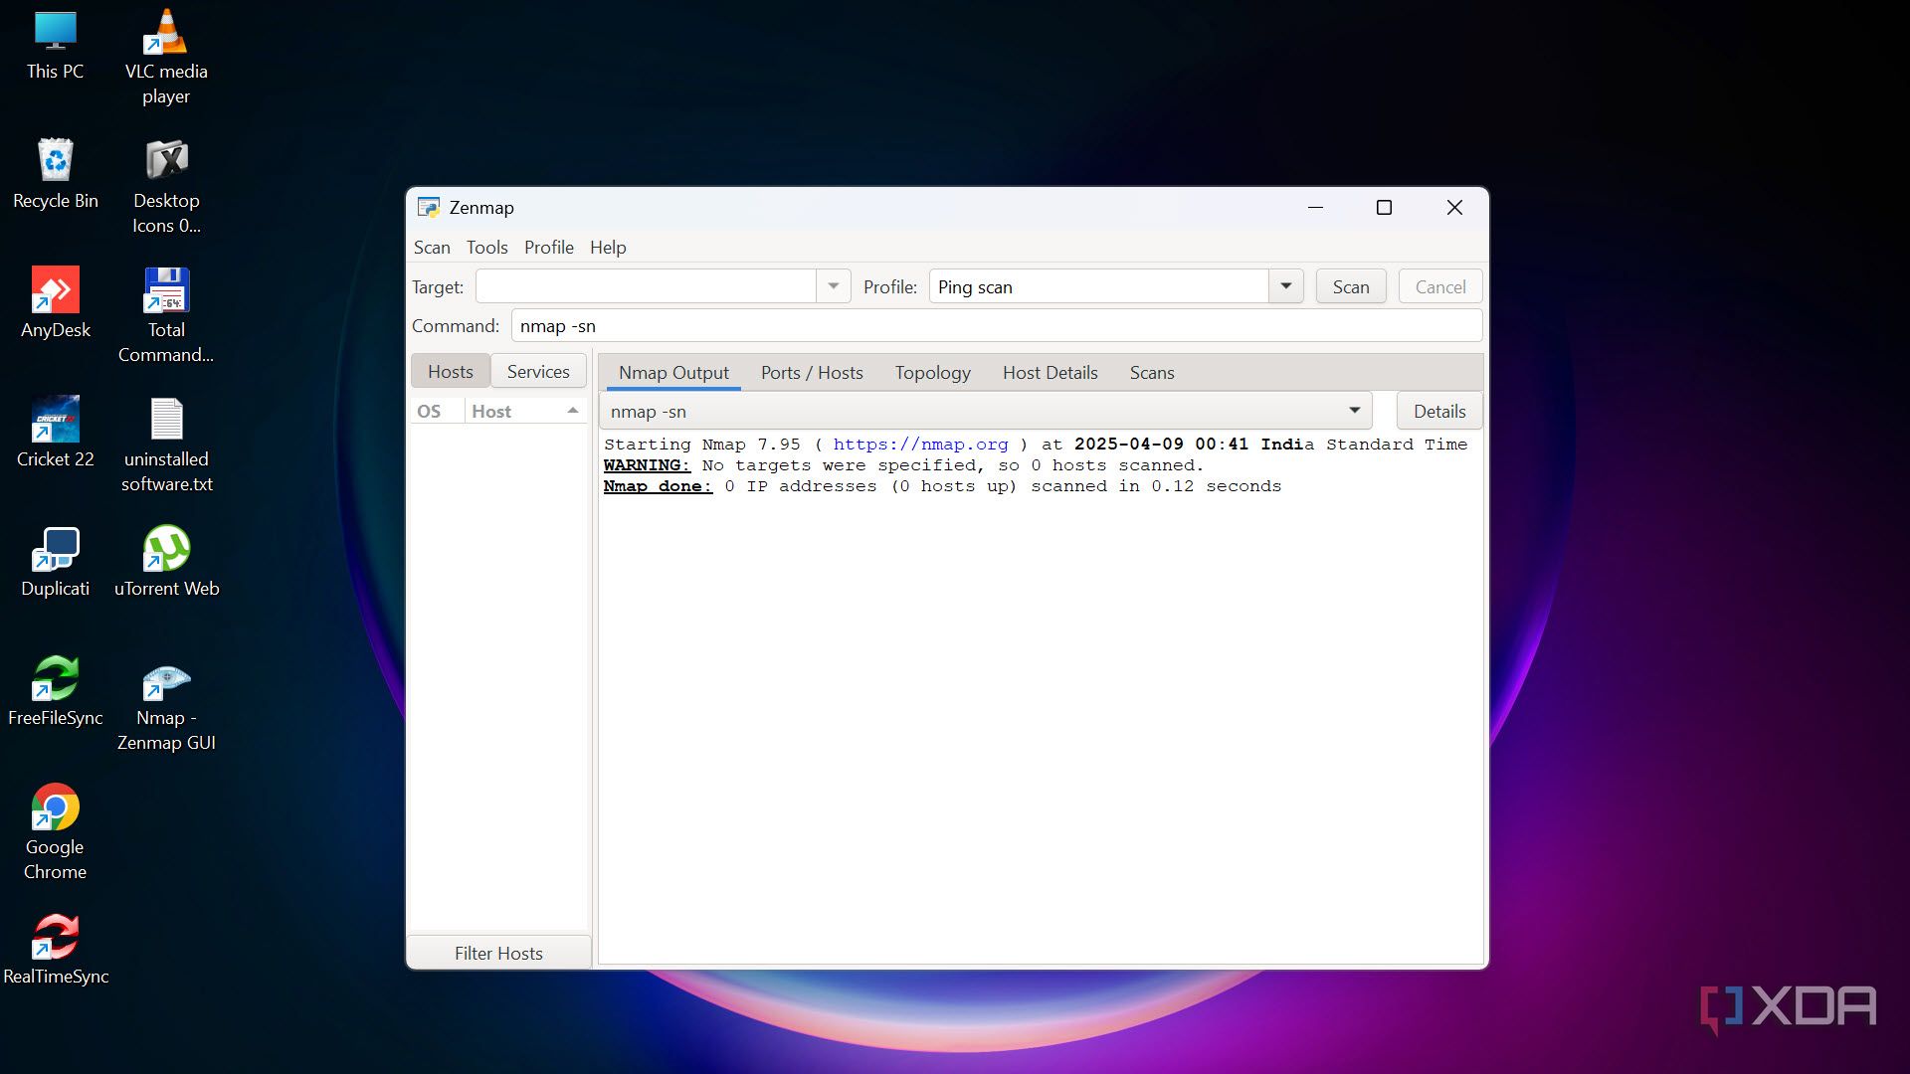1910x1074 pixels.
Task: Select the Desktop Icons folder shortcut
Action: point(166,187)
